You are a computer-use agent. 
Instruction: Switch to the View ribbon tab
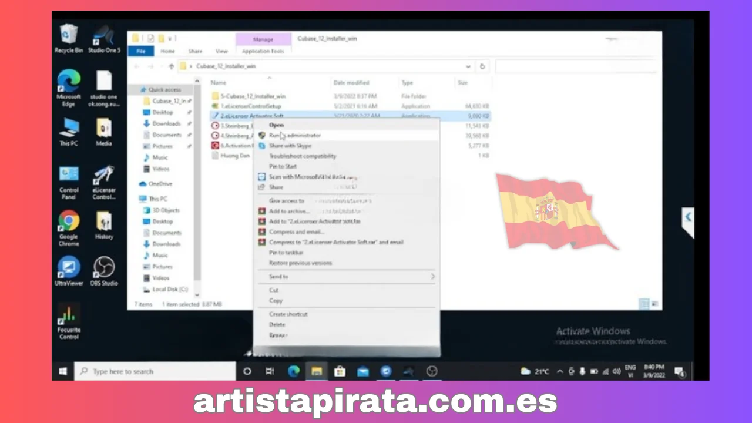coord(221,51)
